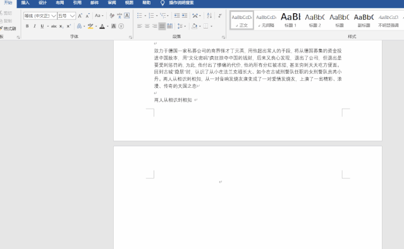
Task: Apply the 标题 2 heading style
Action: [x=315, y=20]
